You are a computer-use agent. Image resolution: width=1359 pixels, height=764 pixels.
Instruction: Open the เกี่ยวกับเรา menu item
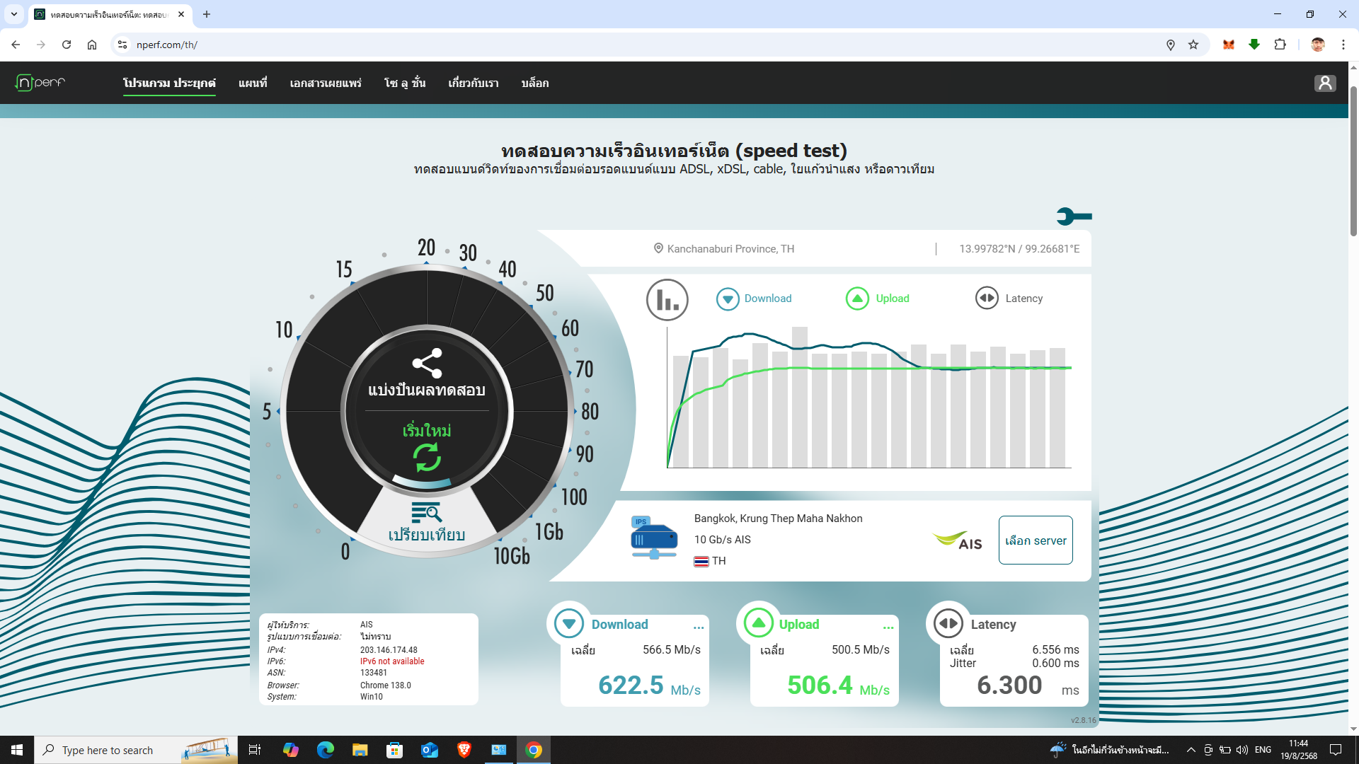pos(474,83)
